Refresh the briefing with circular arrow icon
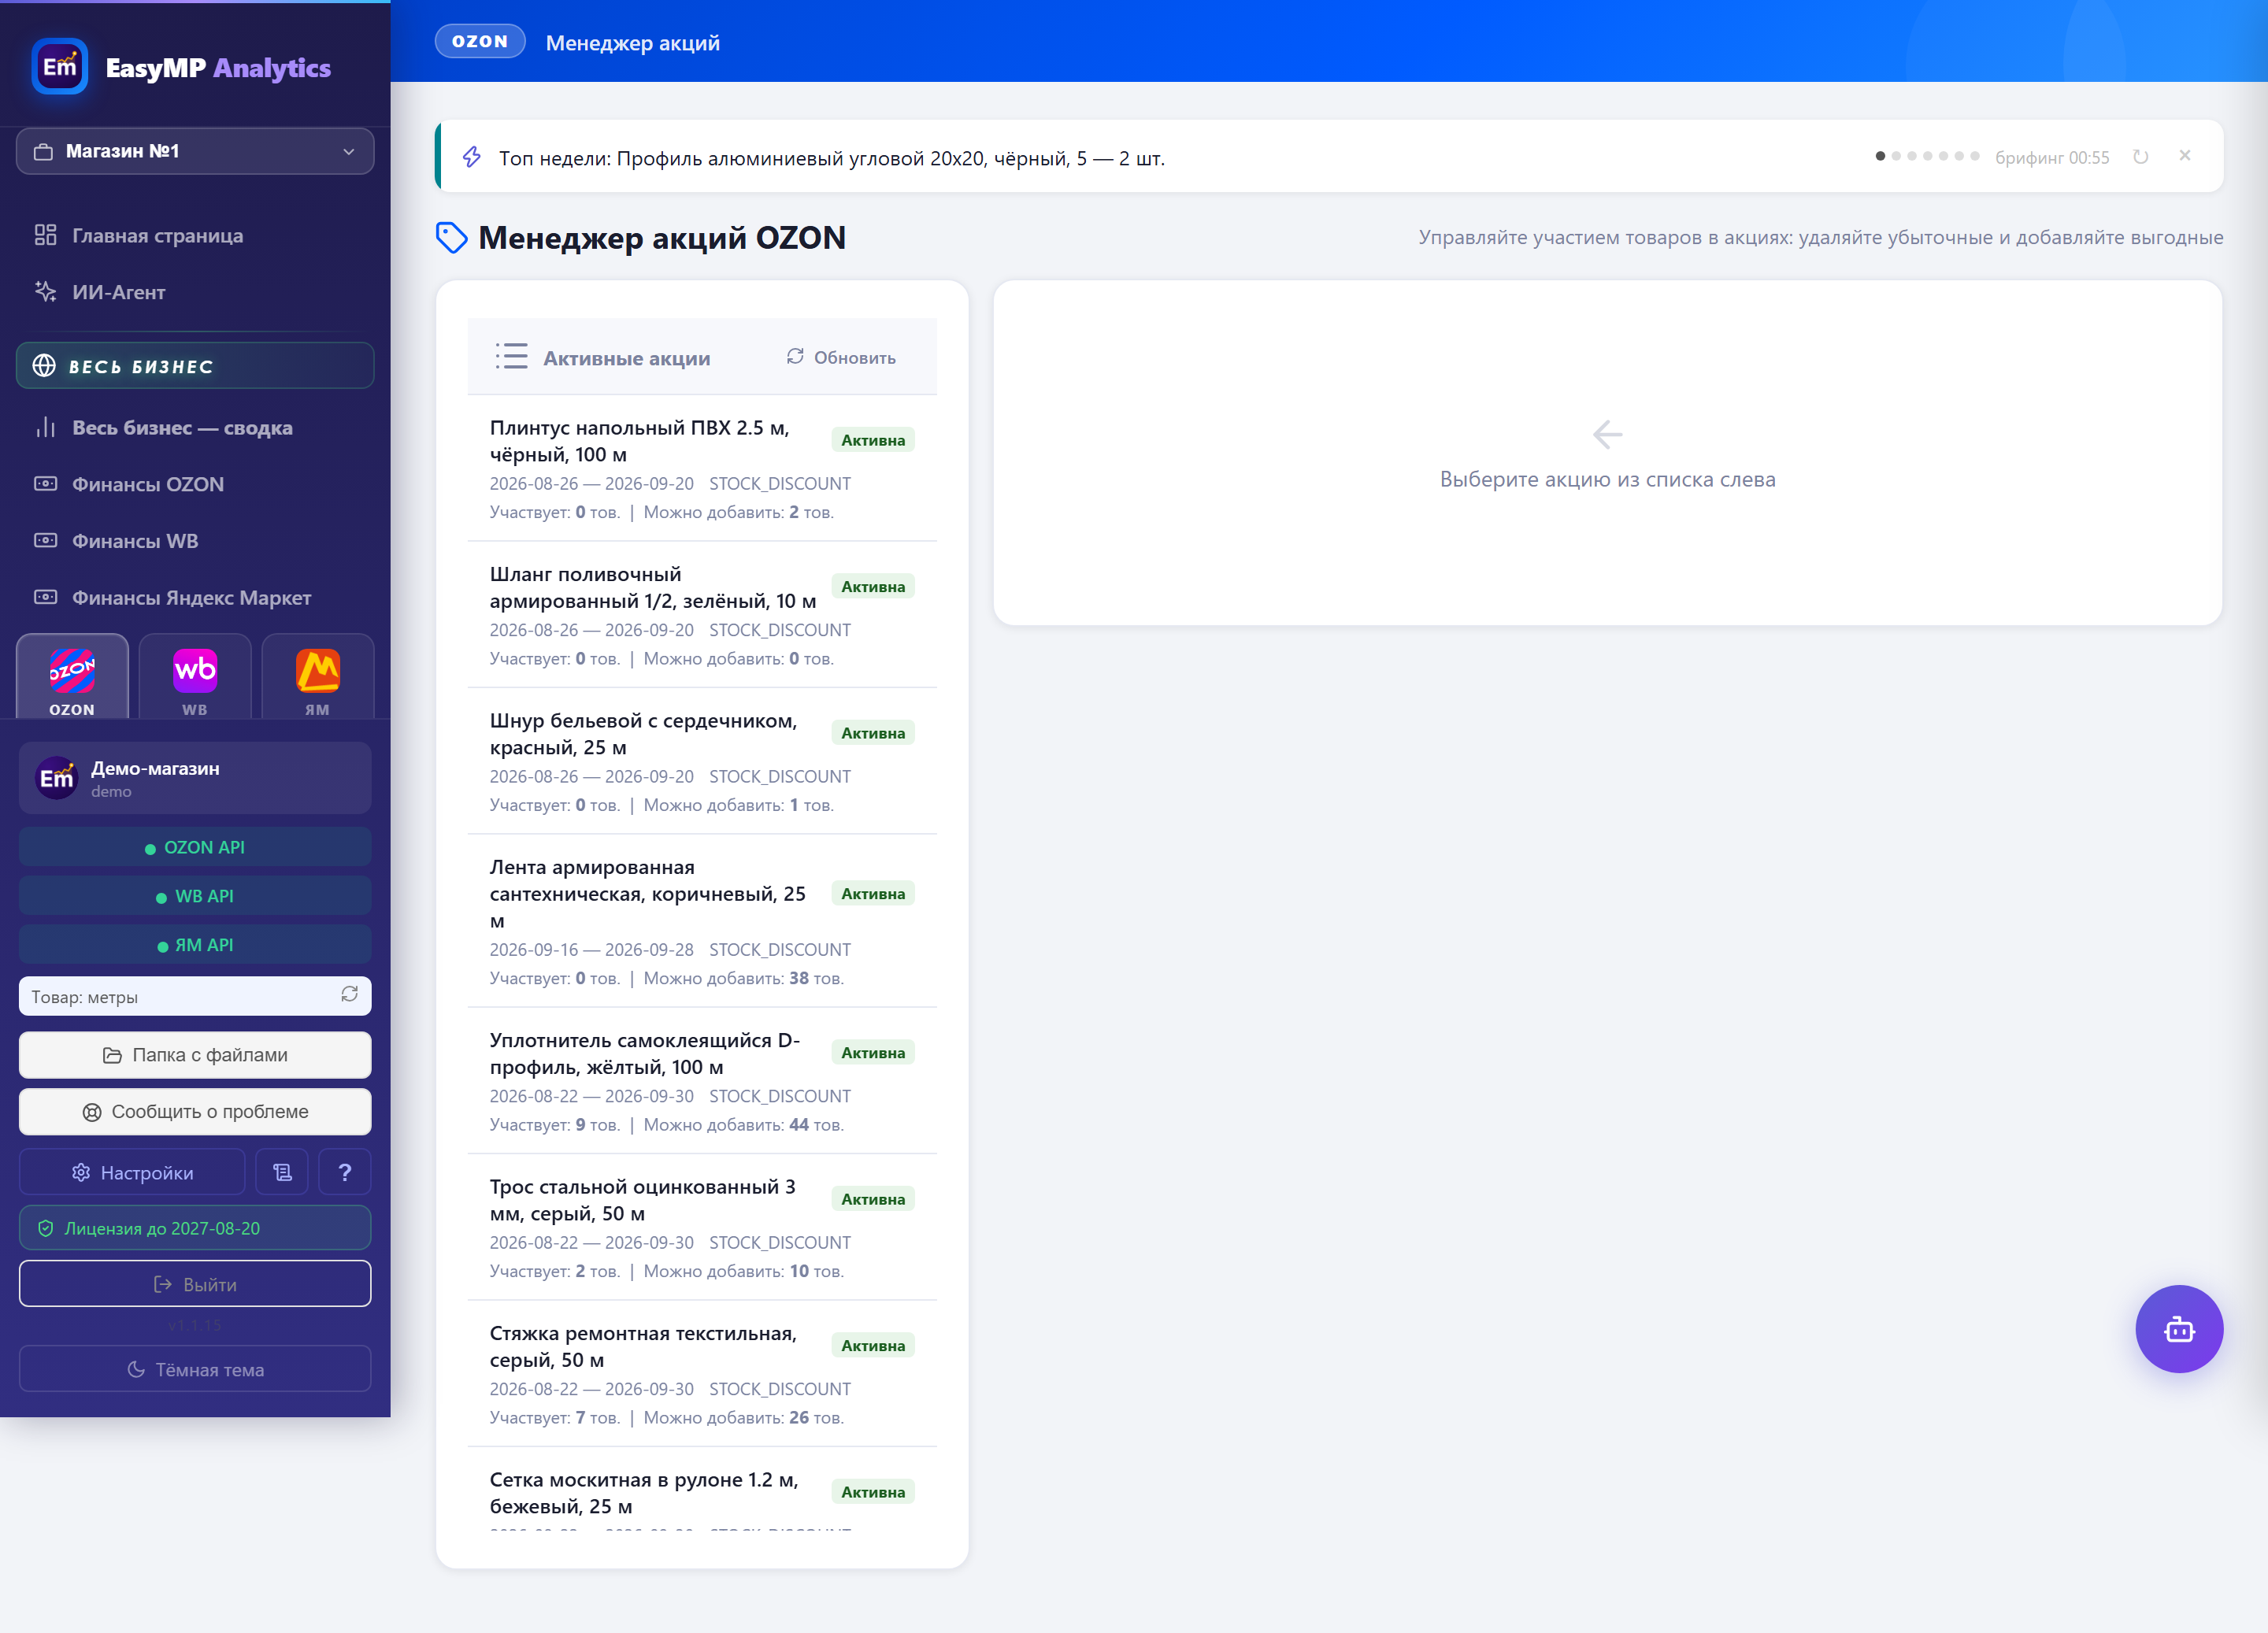This screenshot has width=2268, height=1633. [2140, 157]
